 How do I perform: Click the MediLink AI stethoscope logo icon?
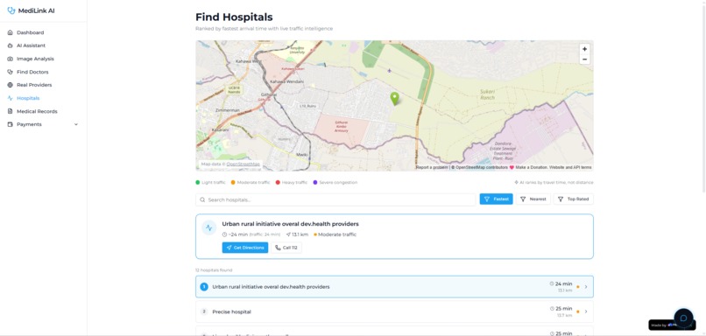[x=11, y=10]
